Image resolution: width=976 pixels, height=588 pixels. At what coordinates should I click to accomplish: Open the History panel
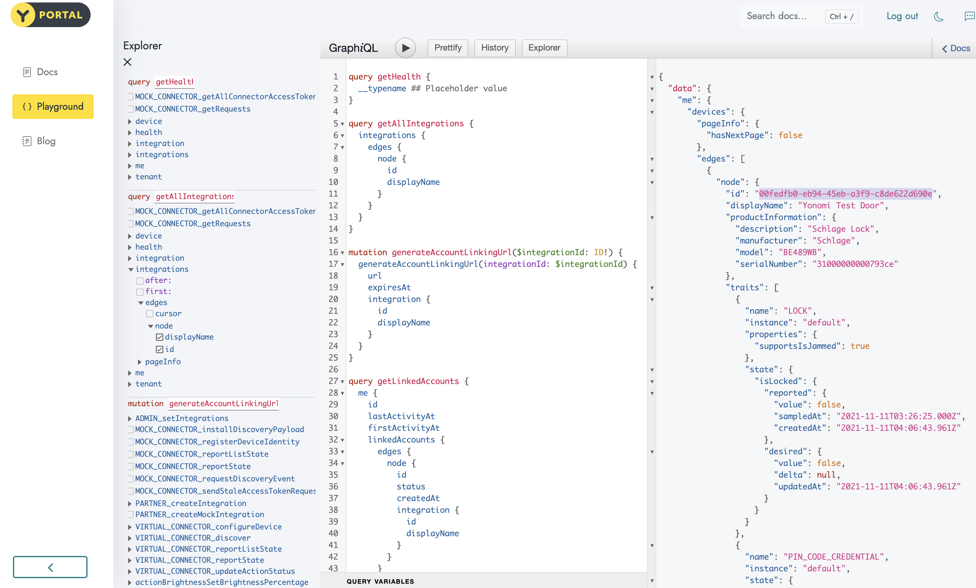coord(495,48)
